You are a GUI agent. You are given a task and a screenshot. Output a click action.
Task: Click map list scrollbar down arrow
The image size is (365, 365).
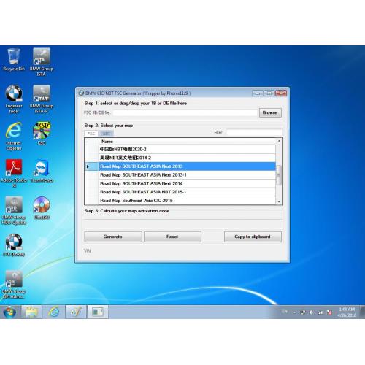[x=279, y=201]
